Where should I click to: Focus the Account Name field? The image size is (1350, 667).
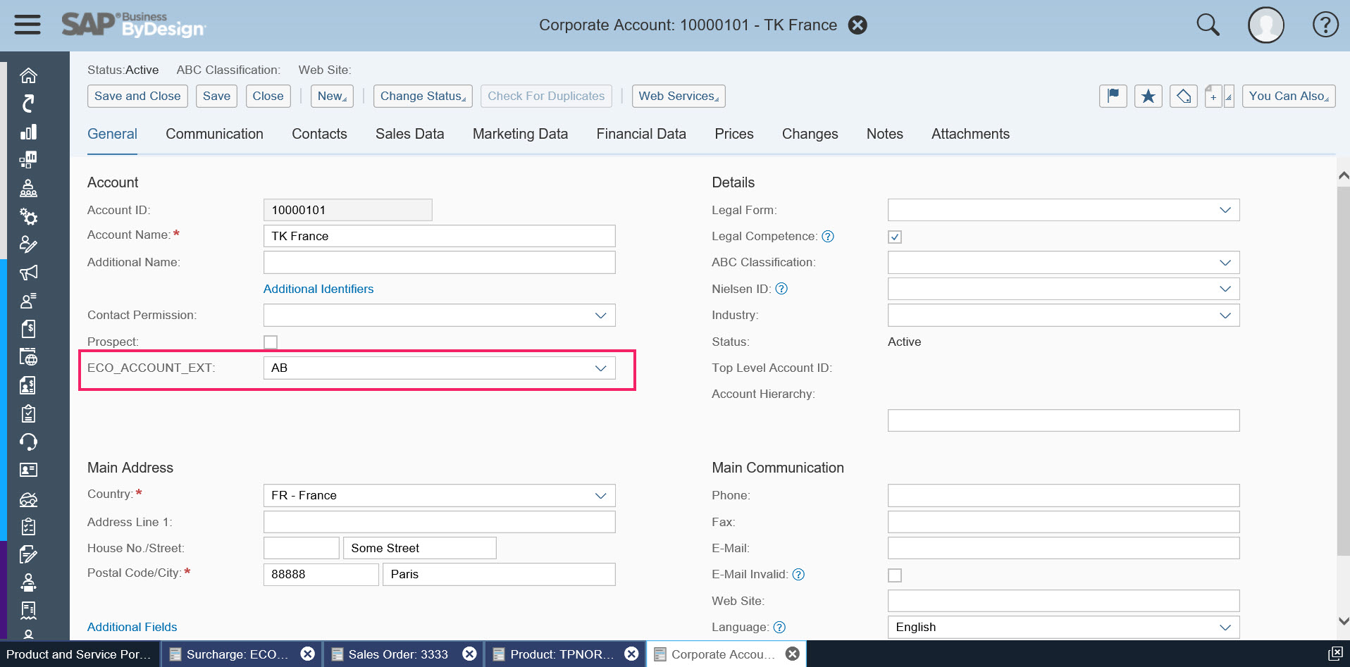point(439,236)
